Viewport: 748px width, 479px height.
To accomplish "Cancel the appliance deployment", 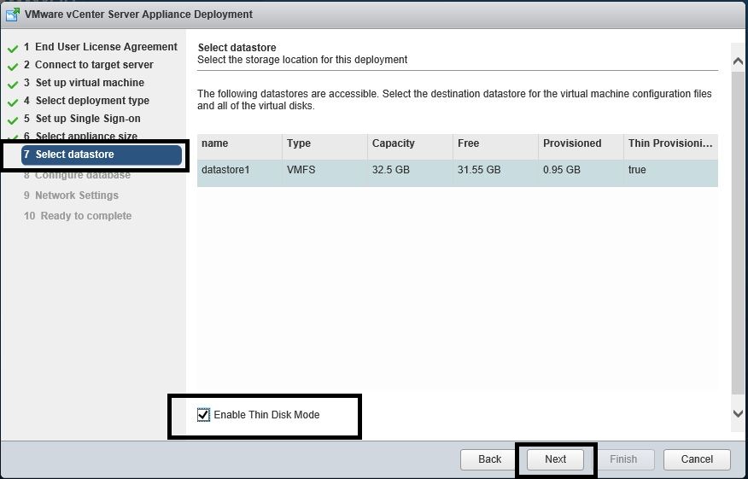I will pyautogui.click(x=697, y=459).
